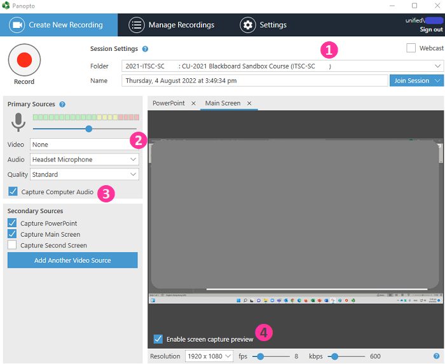445x364 pixels.
Task: Switch to the Create New Recording tab
Action: tap(58, 25)
